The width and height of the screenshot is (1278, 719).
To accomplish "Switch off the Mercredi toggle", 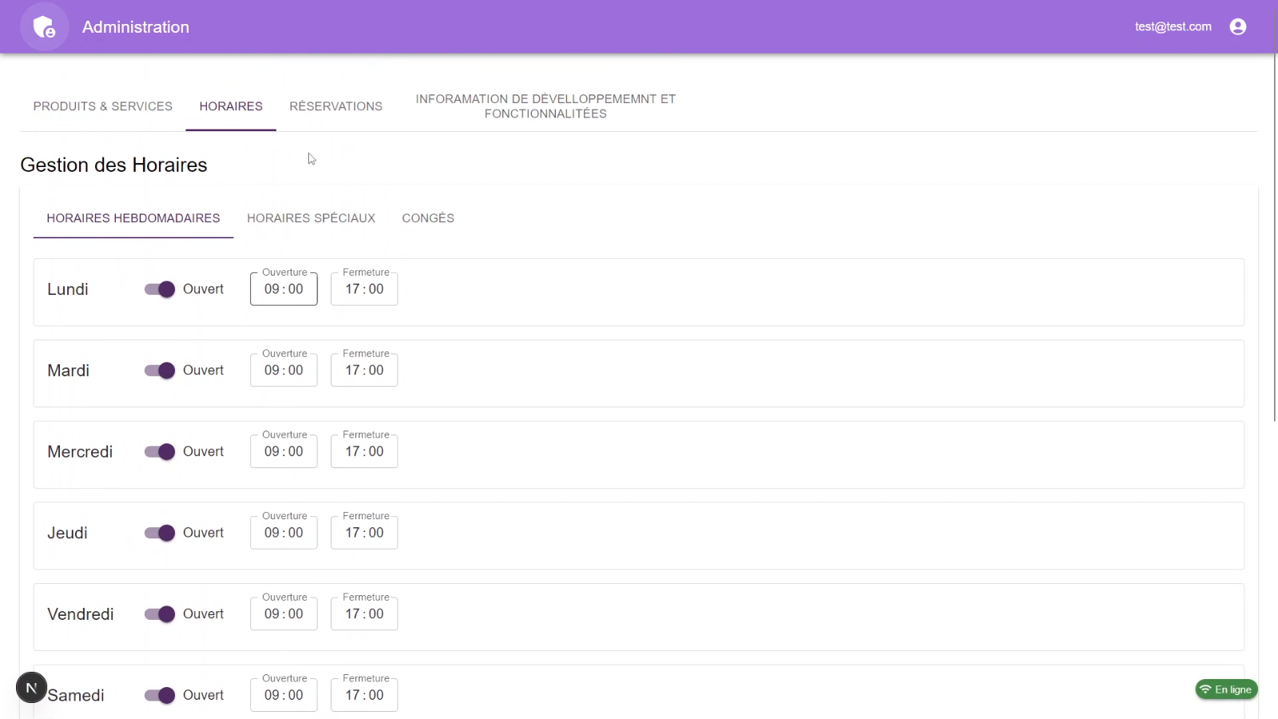I will 160,452.
